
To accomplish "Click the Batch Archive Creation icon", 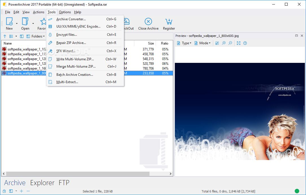I will (x=50, y=75).
